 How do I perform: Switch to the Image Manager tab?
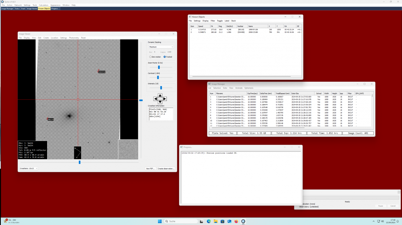7,8
